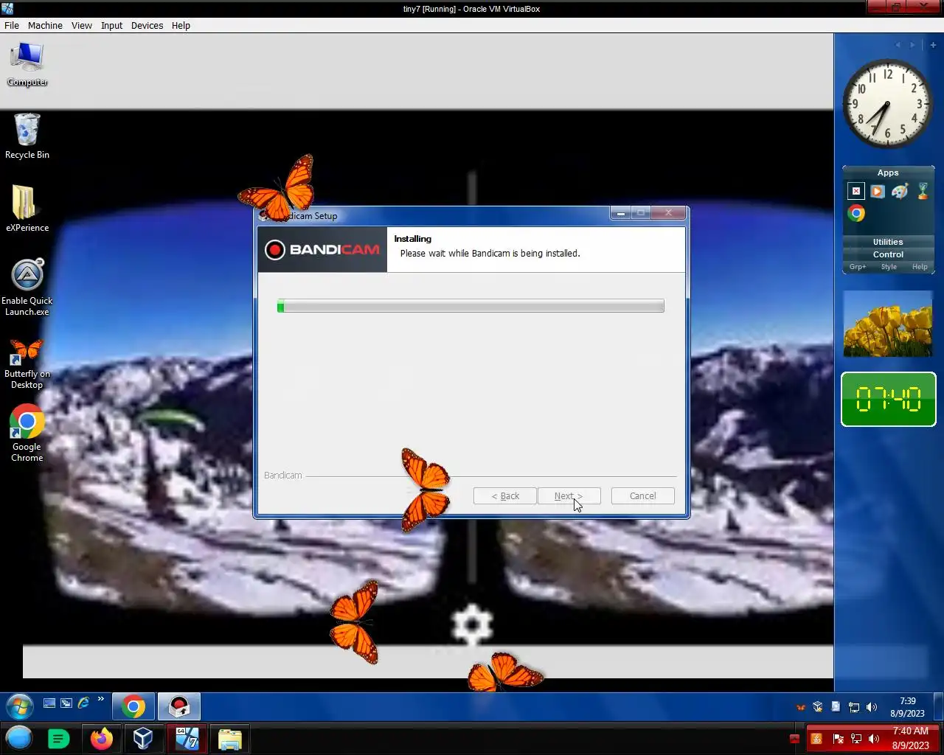Click the Bandicam logo banner
944x755 pixels.
click(x=322, y=249)
